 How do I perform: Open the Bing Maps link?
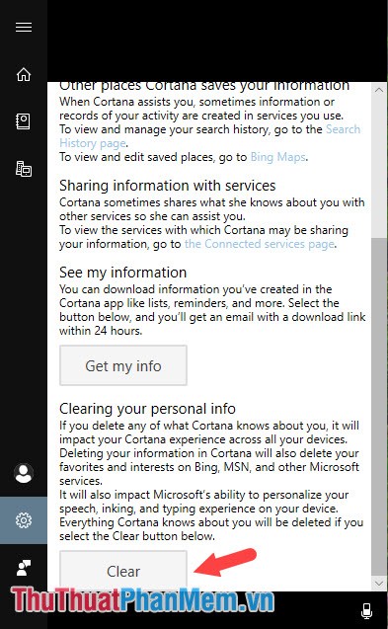coord(278,157)
